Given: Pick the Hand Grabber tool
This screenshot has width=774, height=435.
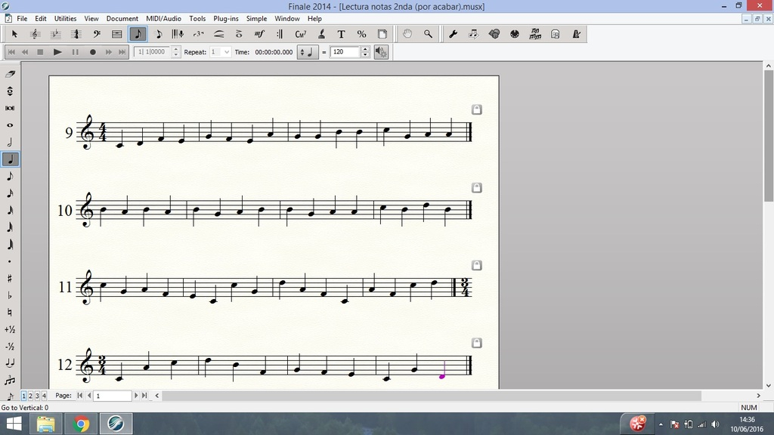Looking at the screenshot, I should tap(407, 34).
